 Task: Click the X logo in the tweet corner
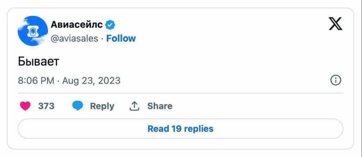tap(335, 24)
